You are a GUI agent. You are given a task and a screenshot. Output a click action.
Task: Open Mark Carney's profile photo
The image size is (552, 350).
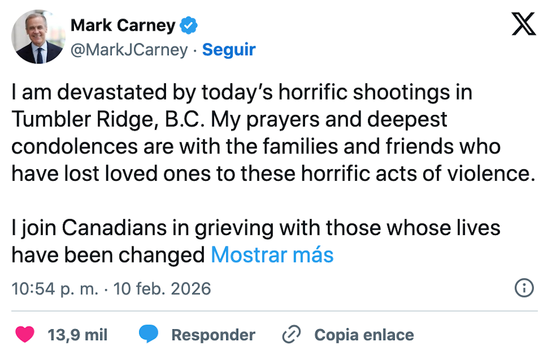point(38,37)
